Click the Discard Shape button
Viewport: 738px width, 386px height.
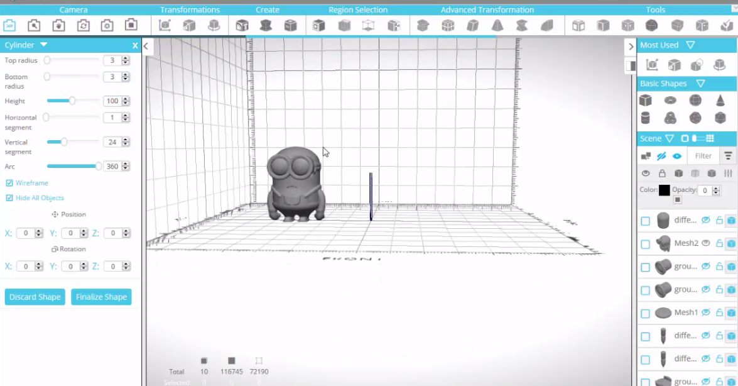tap(35, 297)
